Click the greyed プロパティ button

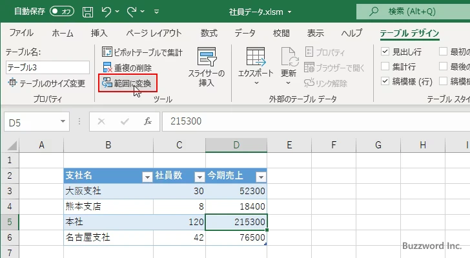point(325,52)
